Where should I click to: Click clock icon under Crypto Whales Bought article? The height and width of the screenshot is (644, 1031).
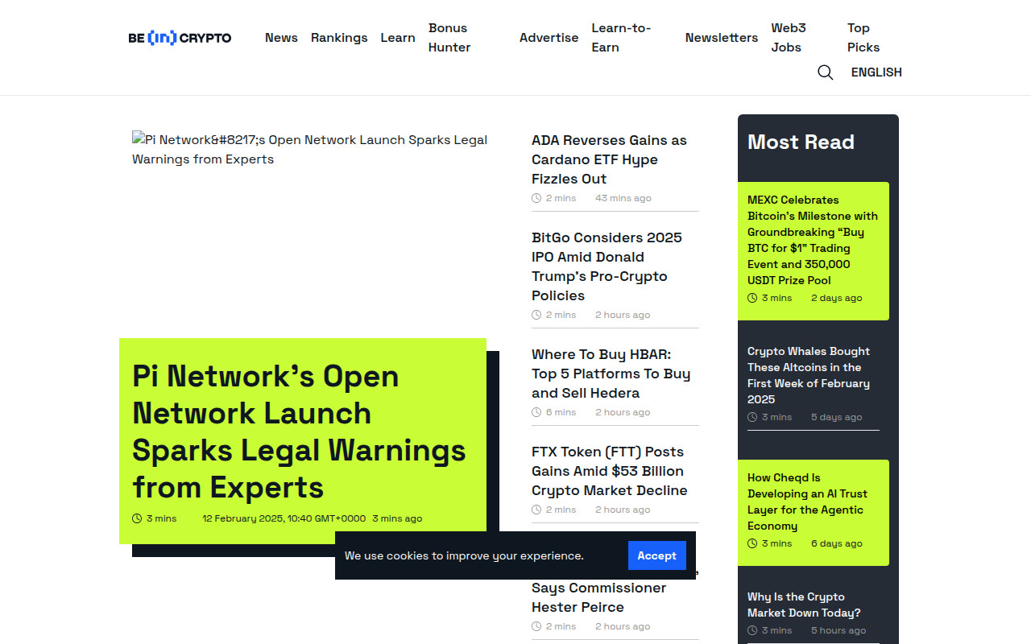[x=752, y=417]
